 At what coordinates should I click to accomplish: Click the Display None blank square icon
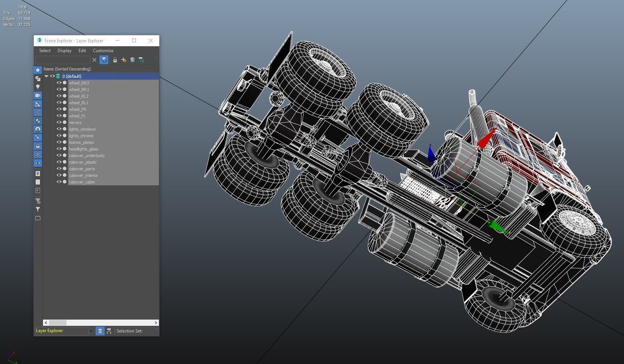click(37, 182)
